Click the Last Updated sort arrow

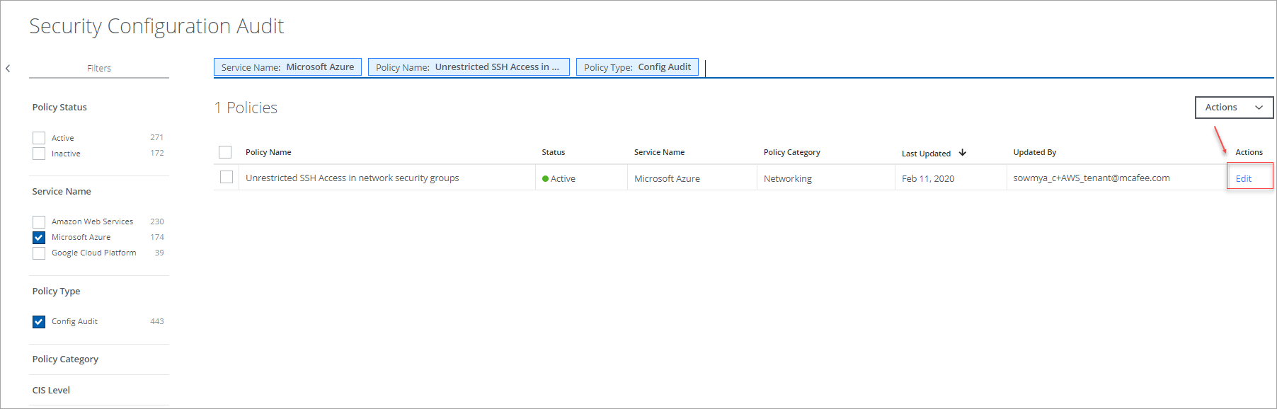pyautogui.click(x=962, y=153)
